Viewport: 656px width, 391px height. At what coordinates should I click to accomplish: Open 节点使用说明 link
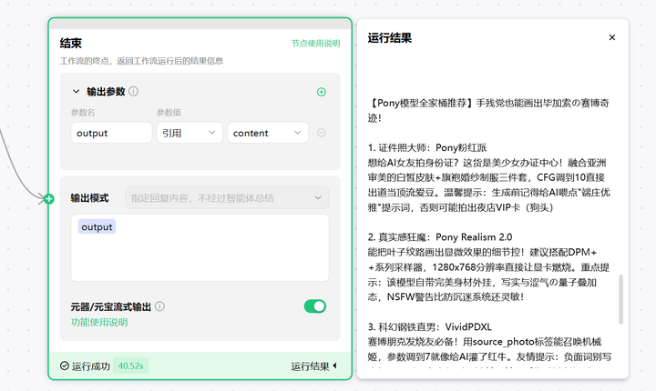tap(316, 44)
